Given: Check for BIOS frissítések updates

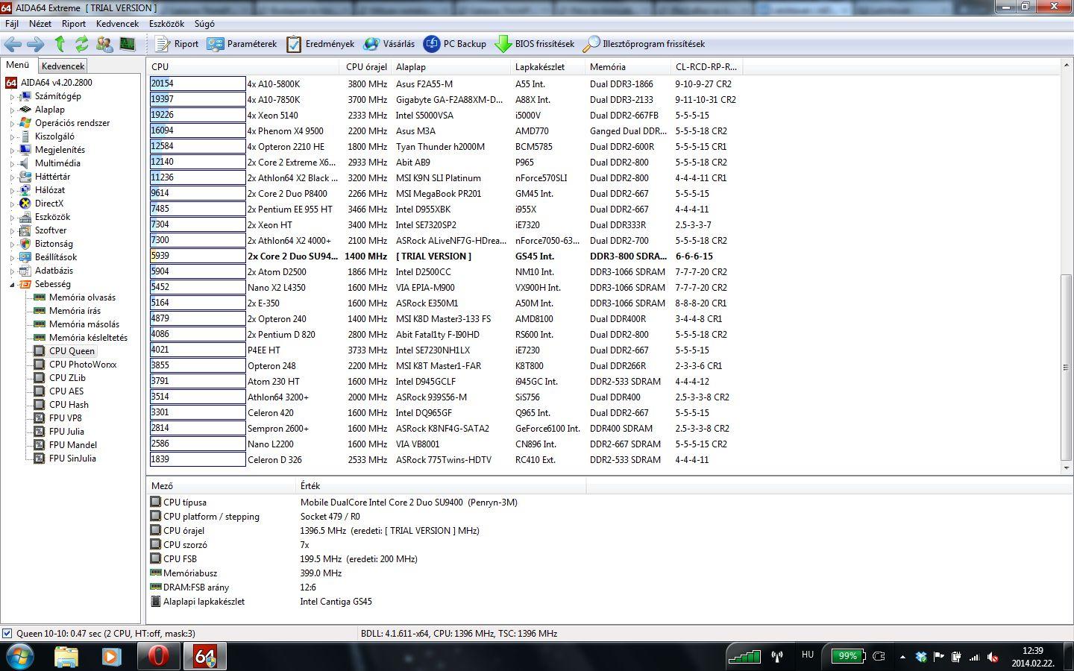Looking at the screenshot, I should [x=535, y=44].
